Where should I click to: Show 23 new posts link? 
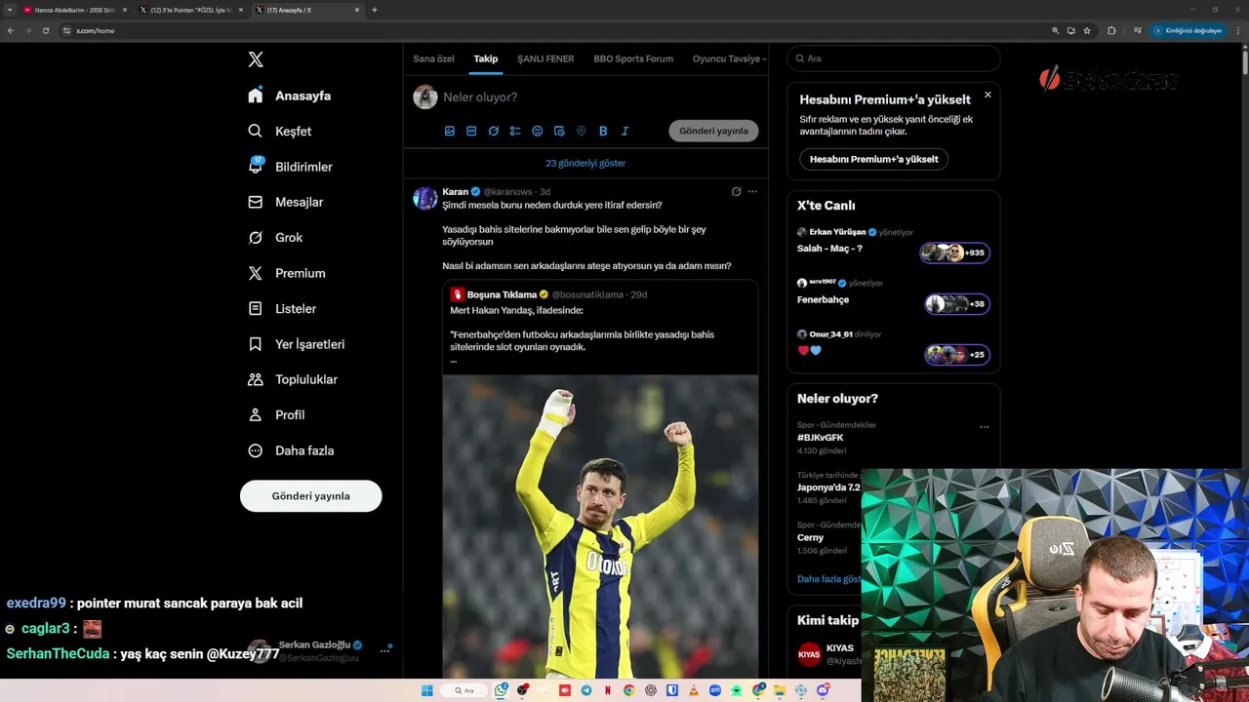(x=585, y=163)
